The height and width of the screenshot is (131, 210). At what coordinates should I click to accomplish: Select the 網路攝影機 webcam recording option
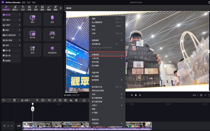click(52, 50)
